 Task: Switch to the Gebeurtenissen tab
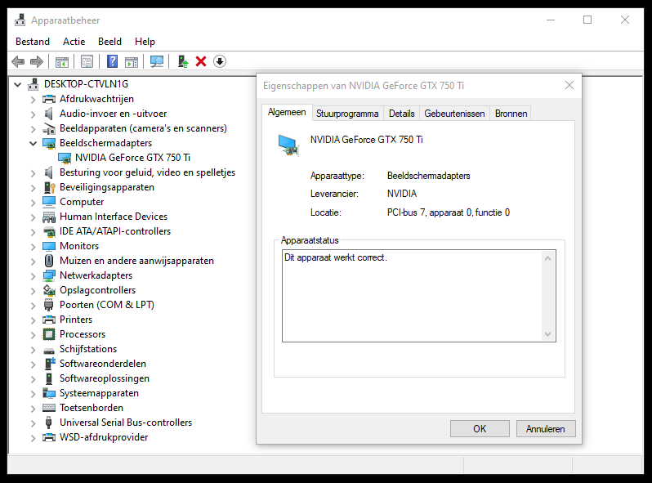coord(454,114)
